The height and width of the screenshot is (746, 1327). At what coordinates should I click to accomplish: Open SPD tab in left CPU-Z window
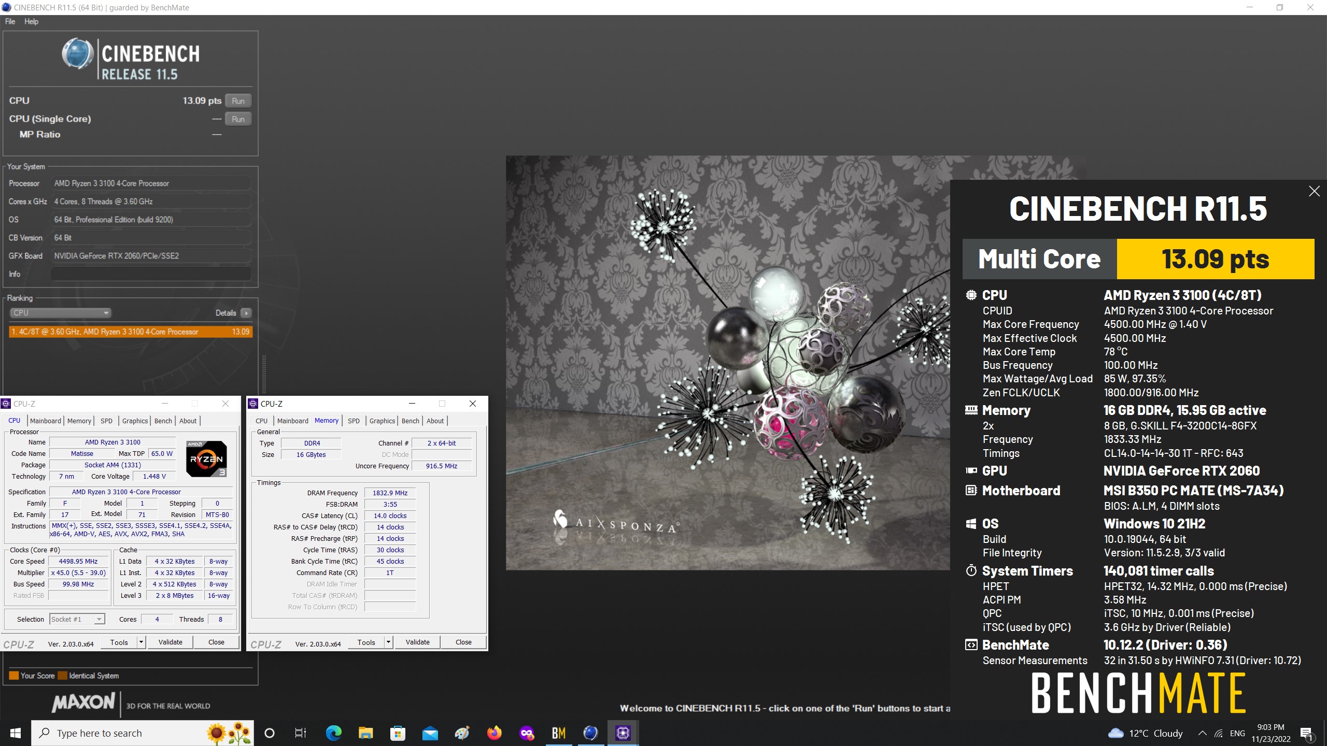pyautogui.click(x=106, y=421)
